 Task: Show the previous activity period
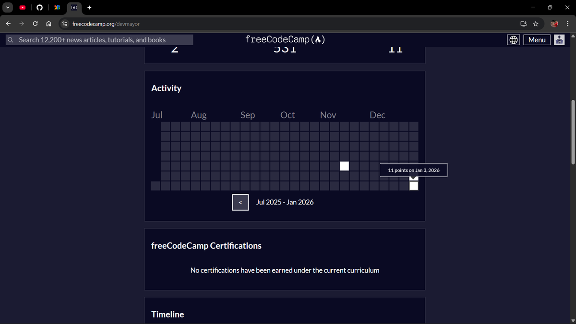(240, 202)
